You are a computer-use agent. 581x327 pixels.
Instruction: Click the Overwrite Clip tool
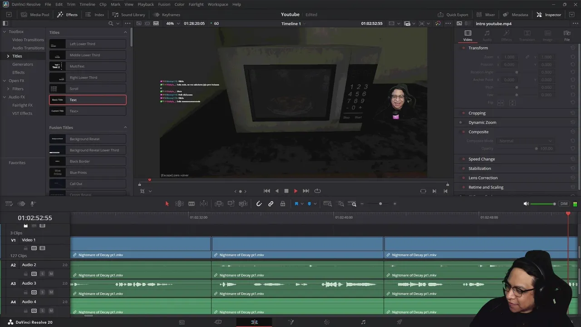tap(231, 204)
